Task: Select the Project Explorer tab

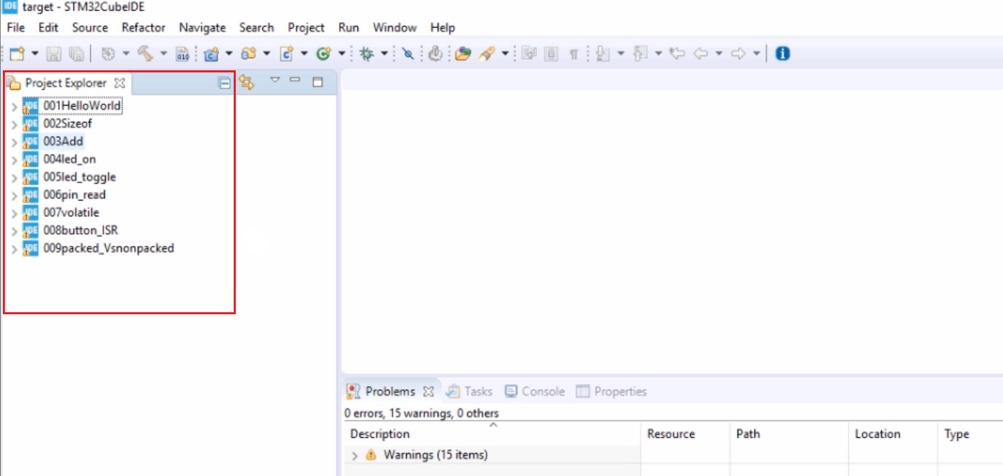Action: tap(66, 83)
